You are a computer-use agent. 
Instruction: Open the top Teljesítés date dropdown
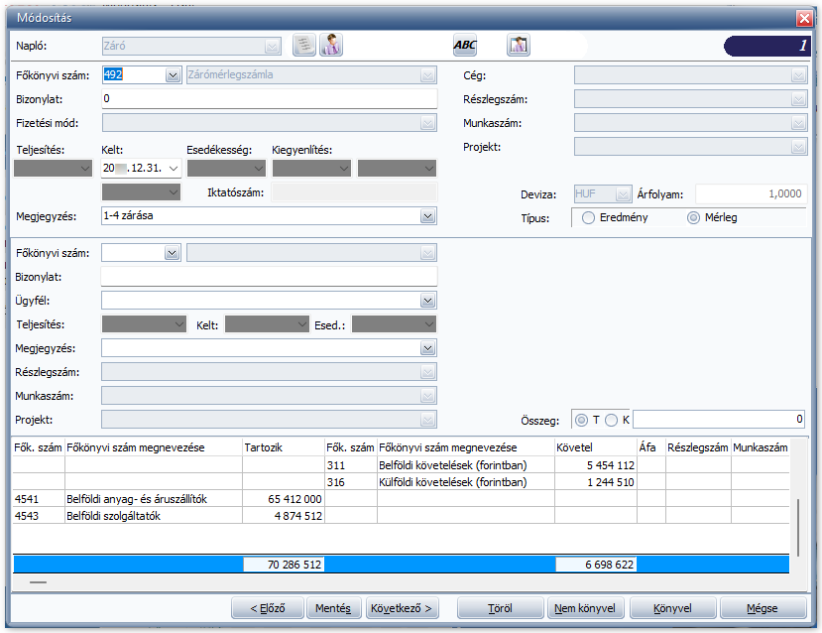click(x=85, y=169)
